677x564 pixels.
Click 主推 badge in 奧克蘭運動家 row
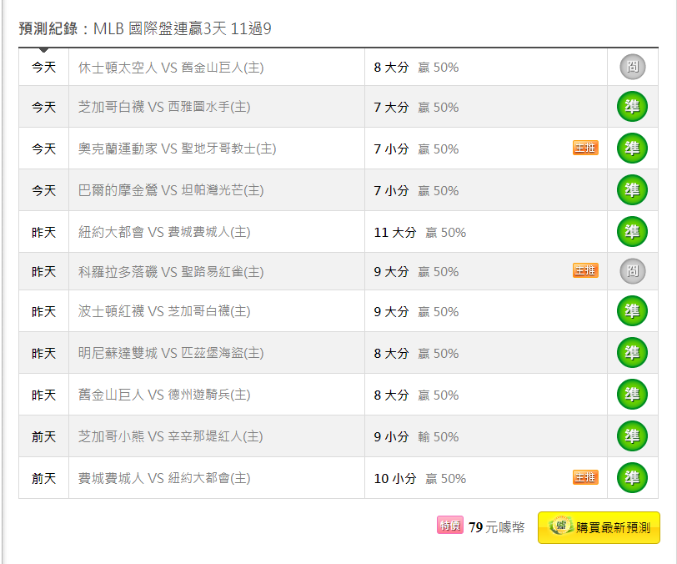(585, 148)
